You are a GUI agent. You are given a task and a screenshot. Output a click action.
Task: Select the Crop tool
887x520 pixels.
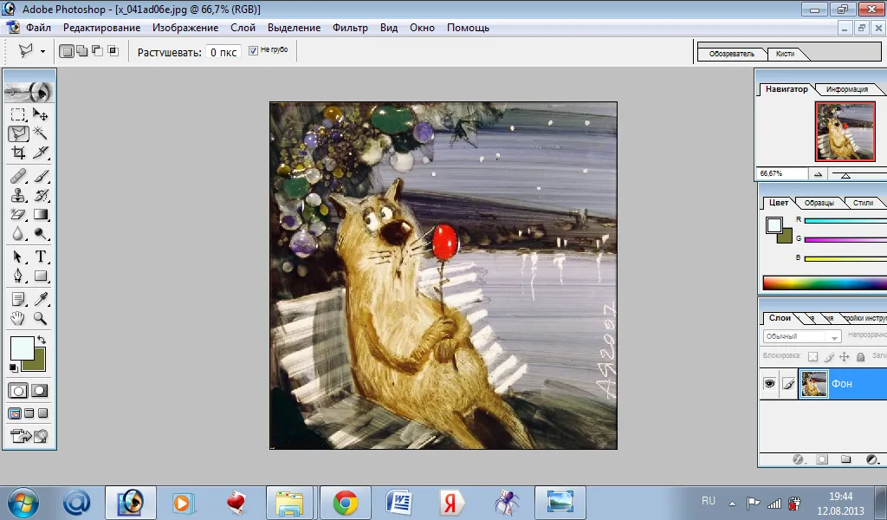(x=18, y=153)
